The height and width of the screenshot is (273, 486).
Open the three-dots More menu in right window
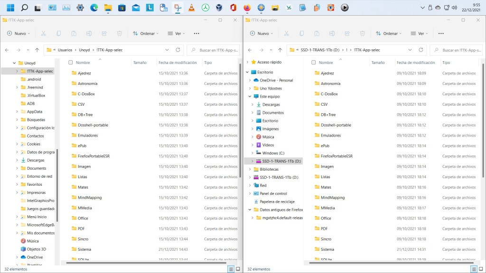pos(440,34)
